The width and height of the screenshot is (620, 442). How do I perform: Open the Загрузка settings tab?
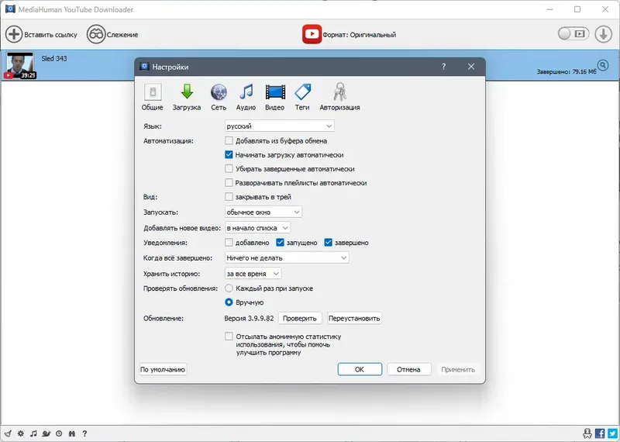[187, 97]
